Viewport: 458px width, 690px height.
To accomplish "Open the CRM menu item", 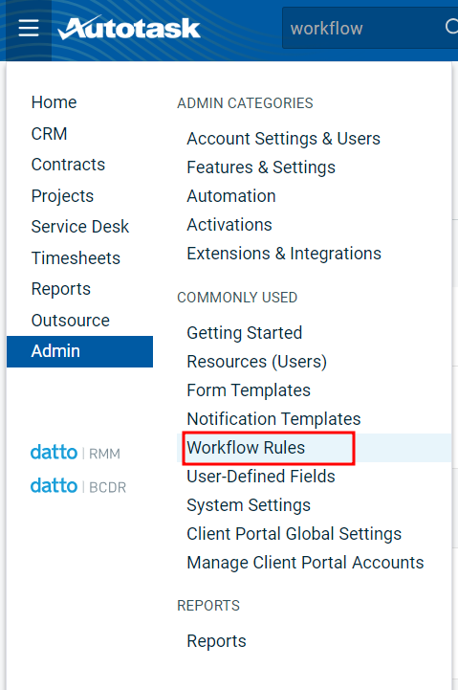I will point(49,133).
